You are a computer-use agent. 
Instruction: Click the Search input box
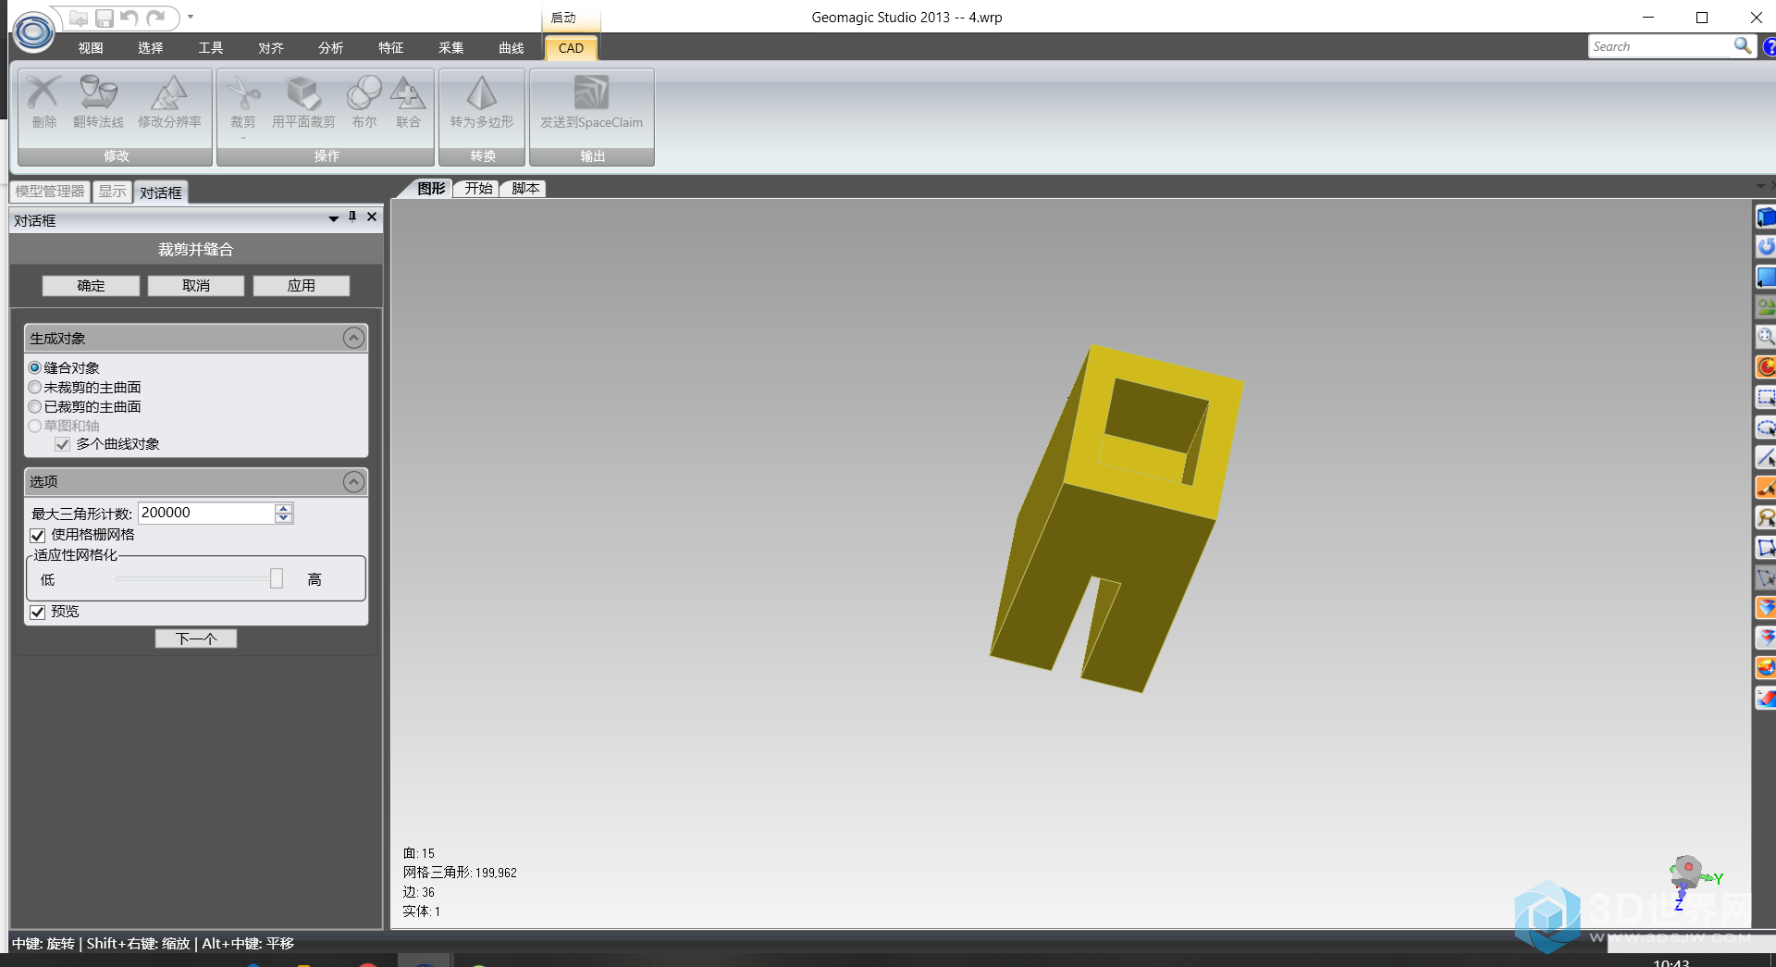pos(1660,46)
